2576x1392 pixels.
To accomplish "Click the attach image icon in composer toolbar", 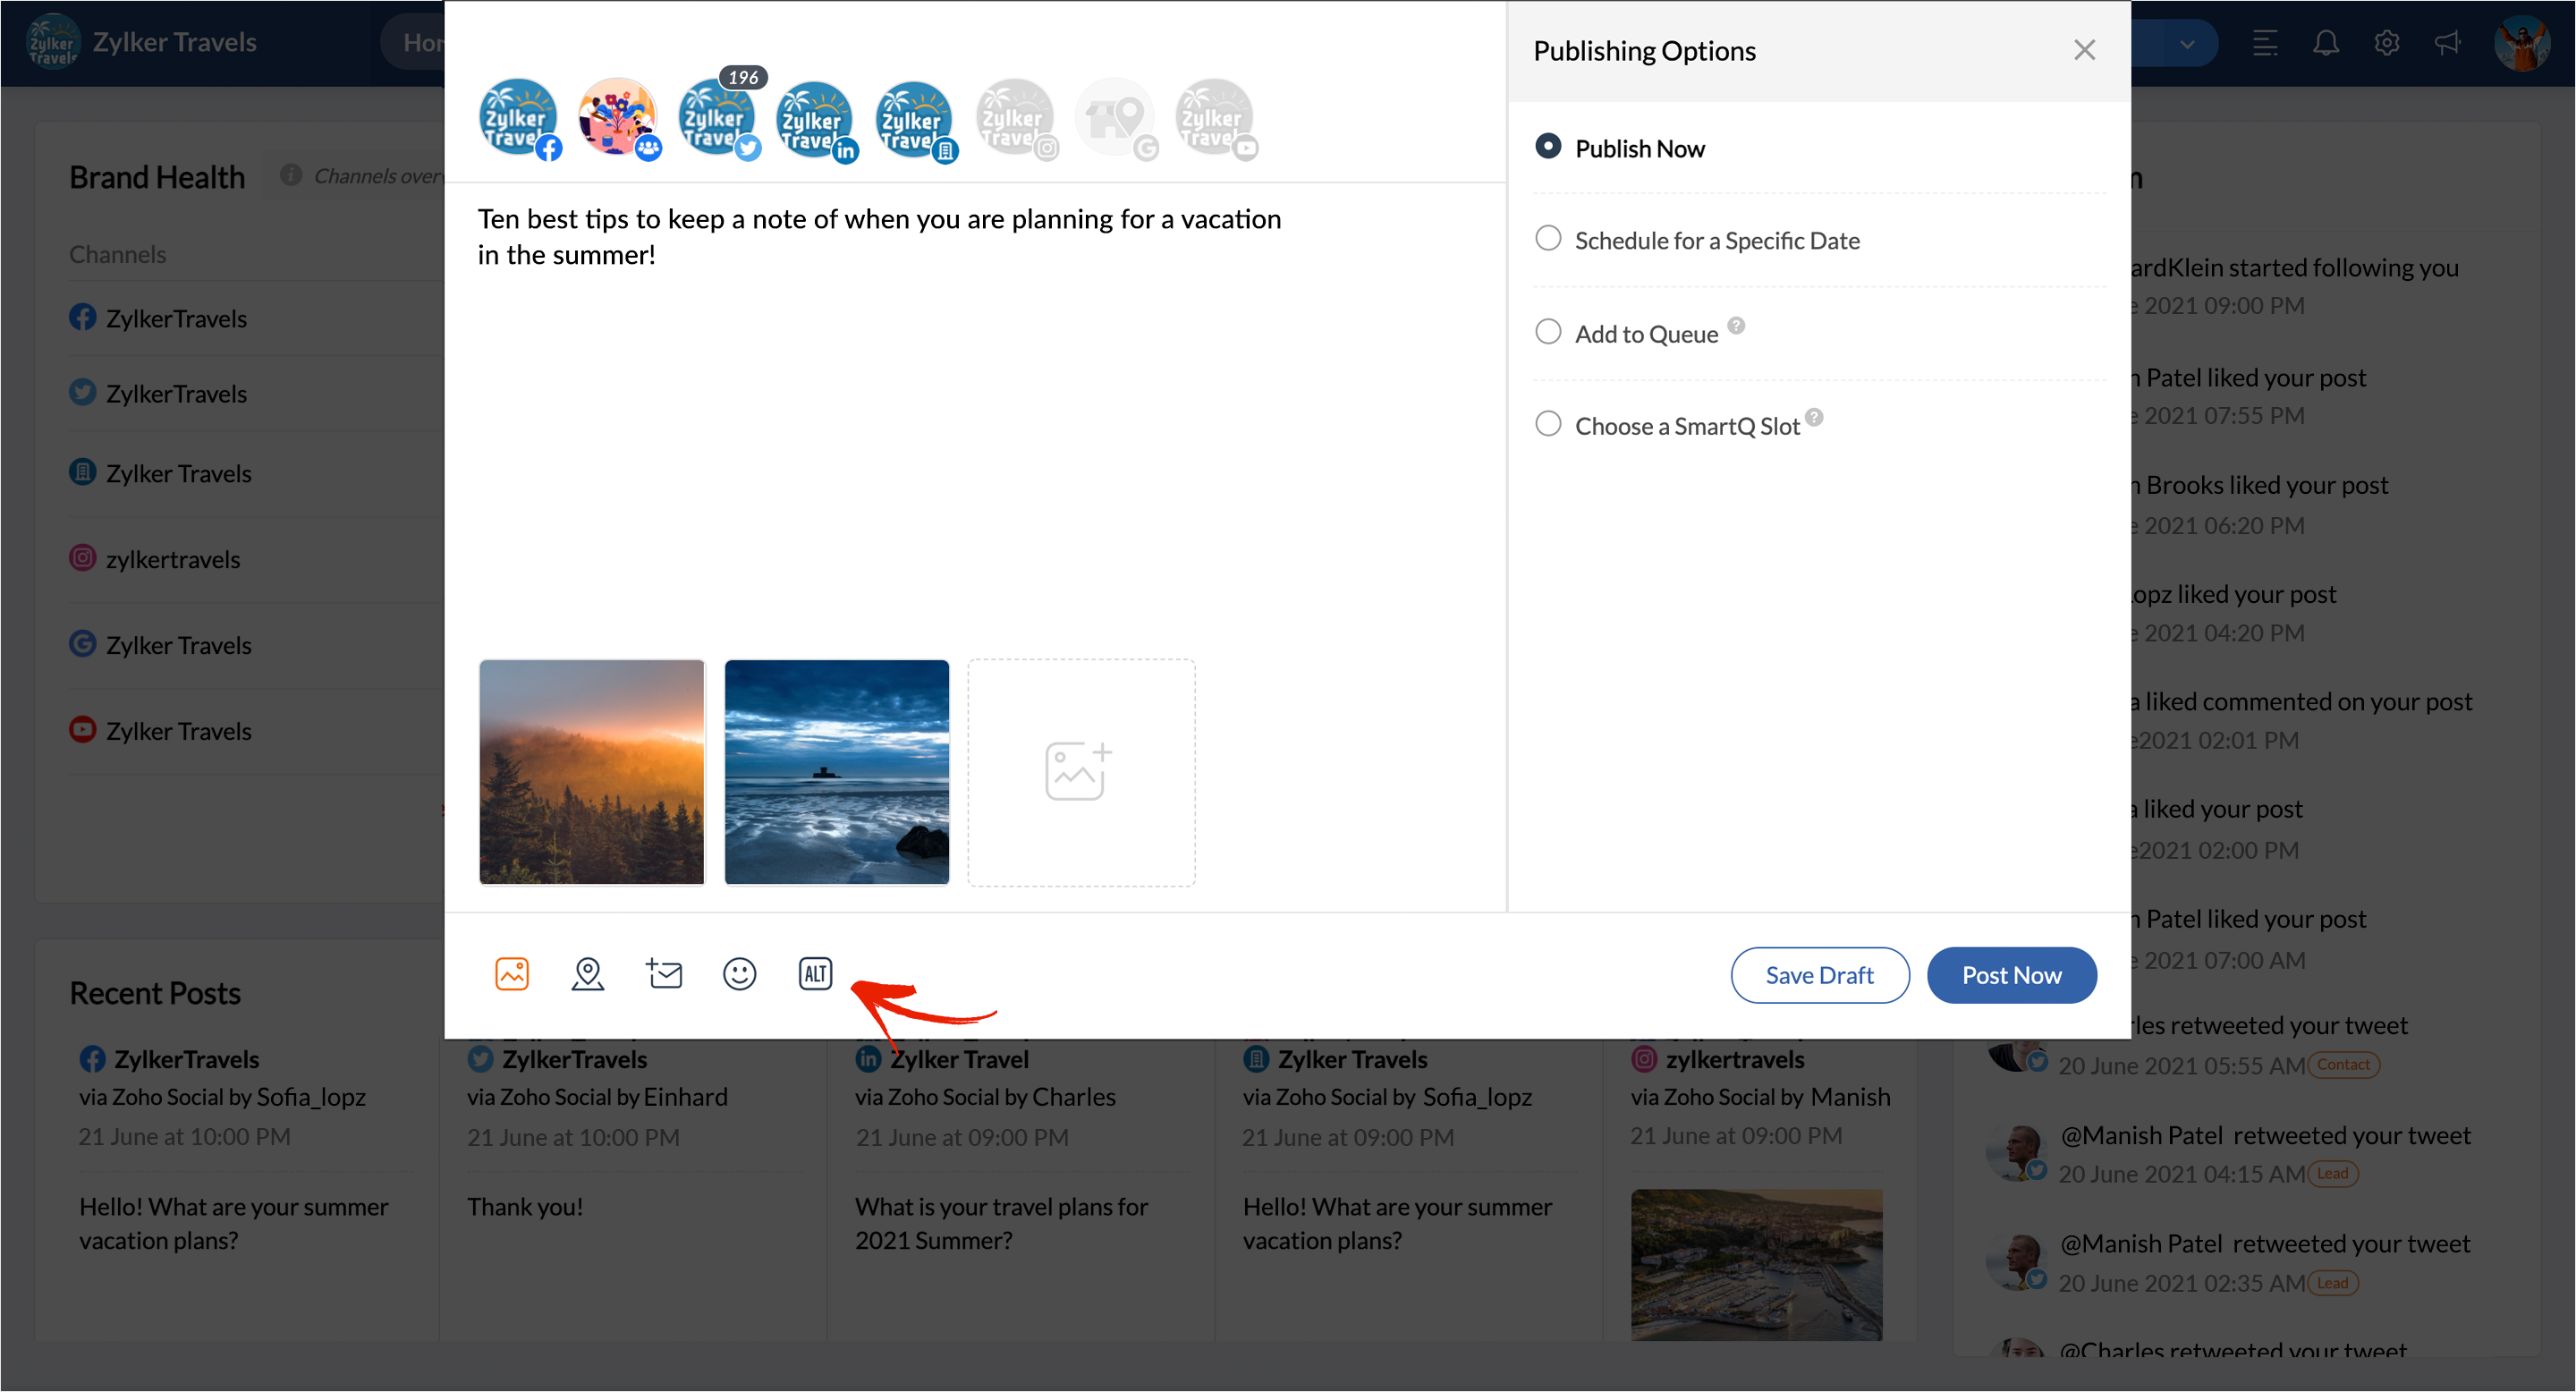I will click(x=512, y=973).
